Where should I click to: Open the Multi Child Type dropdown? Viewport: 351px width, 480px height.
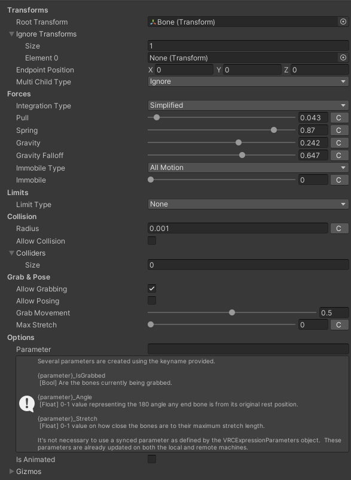pyautogui.click(x=248, y=81)
